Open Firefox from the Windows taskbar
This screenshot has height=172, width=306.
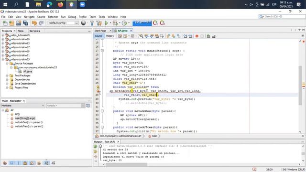point(61,4)
